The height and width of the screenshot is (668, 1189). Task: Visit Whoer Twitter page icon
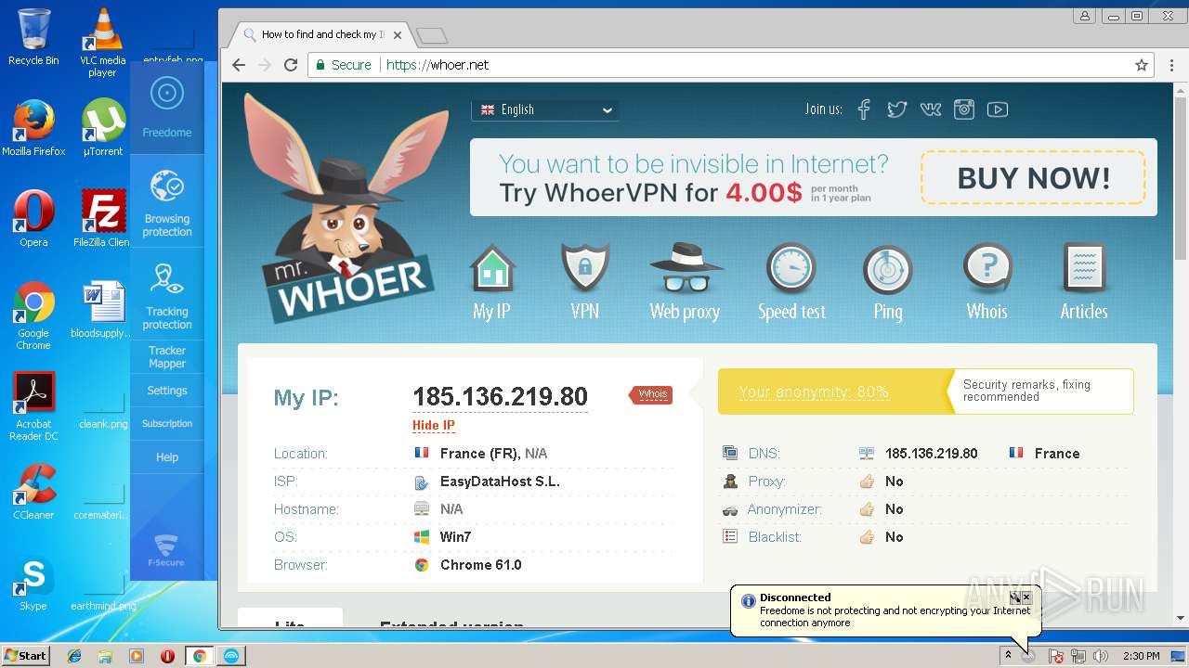click(x=896, y=109)
